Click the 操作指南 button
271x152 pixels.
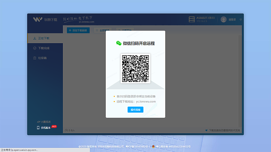(135, 110)
